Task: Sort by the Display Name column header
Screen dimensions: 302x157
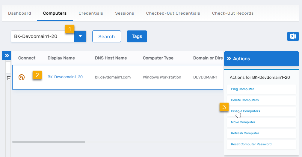Action: point(61,58)
